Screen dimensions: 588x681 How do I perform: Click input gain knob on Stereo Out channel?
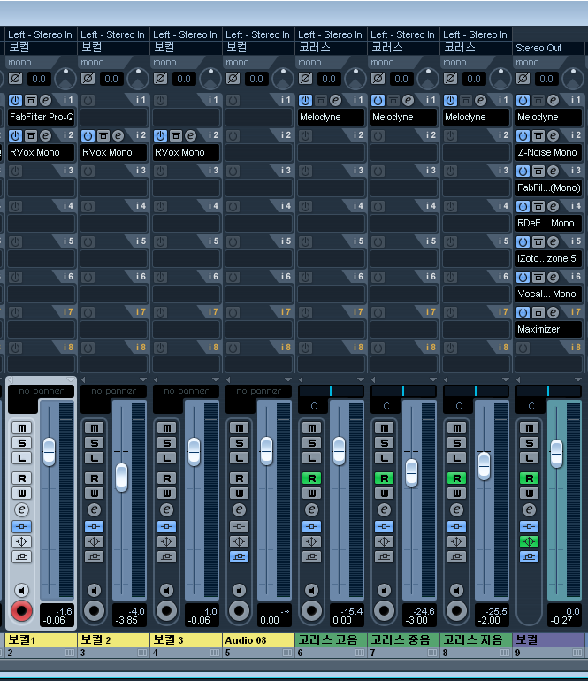[x=572, y=79]
